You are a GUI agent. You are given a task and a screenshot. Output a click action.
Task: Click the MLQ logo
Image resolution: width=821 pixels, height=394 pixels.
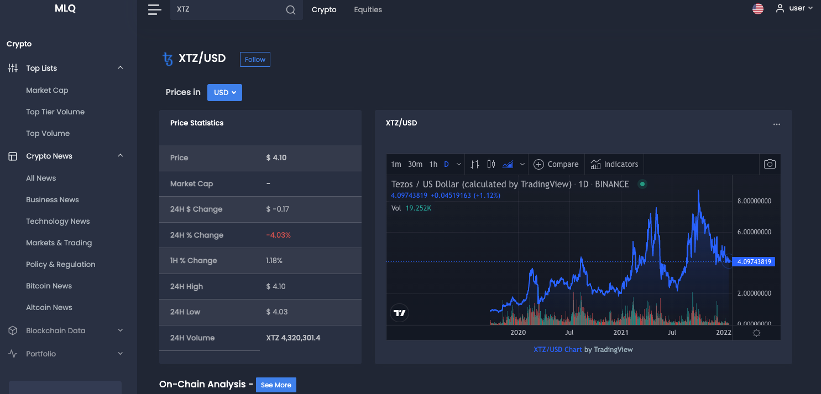pyautogui.click(x=65, y=8)
